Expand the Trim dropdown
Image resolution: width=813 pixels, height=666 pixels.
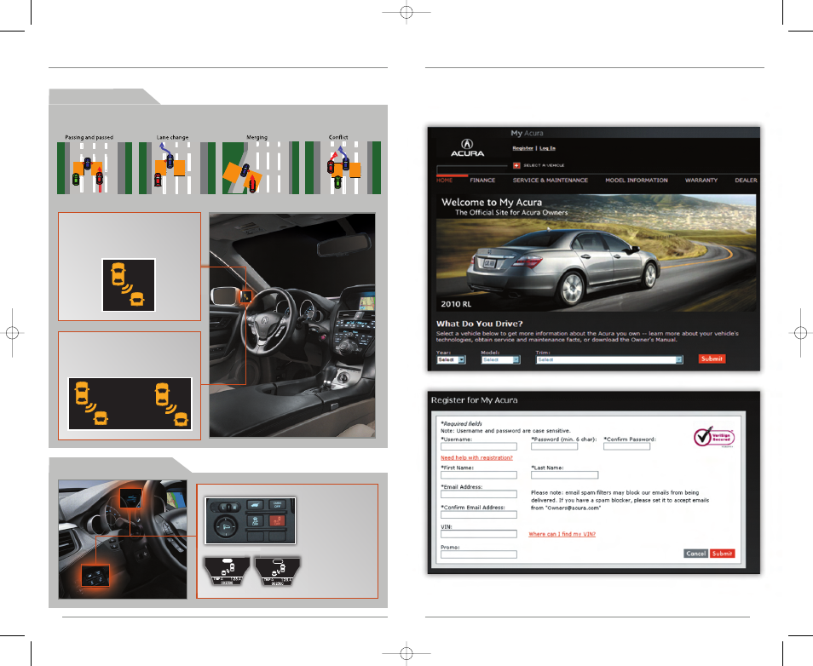tap(609, 359)
